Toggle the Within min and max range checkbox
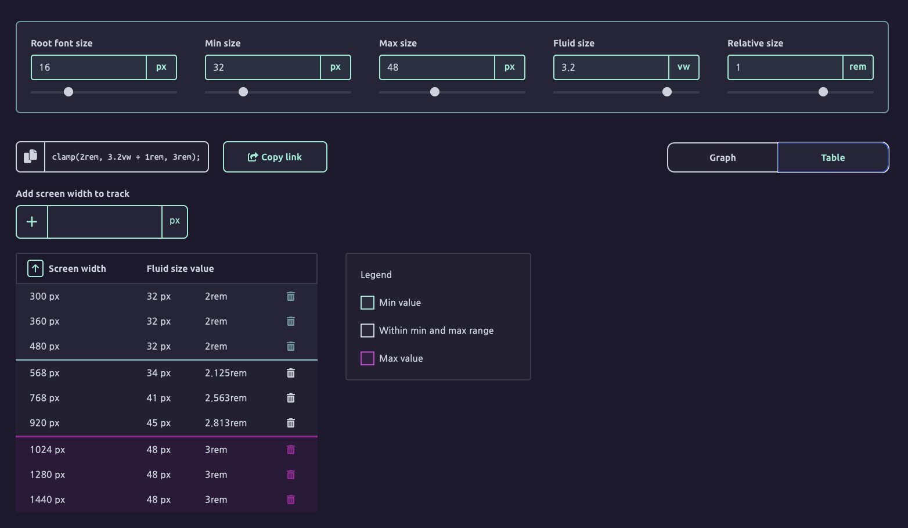This screenshot has width=908, height=528. click(367, 330)
